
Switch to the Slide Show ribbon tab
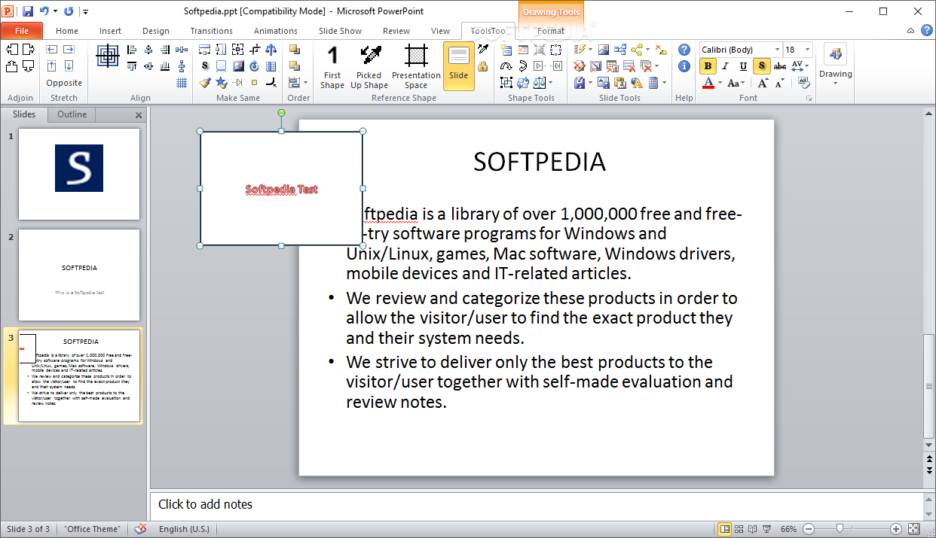pos(340,31)
